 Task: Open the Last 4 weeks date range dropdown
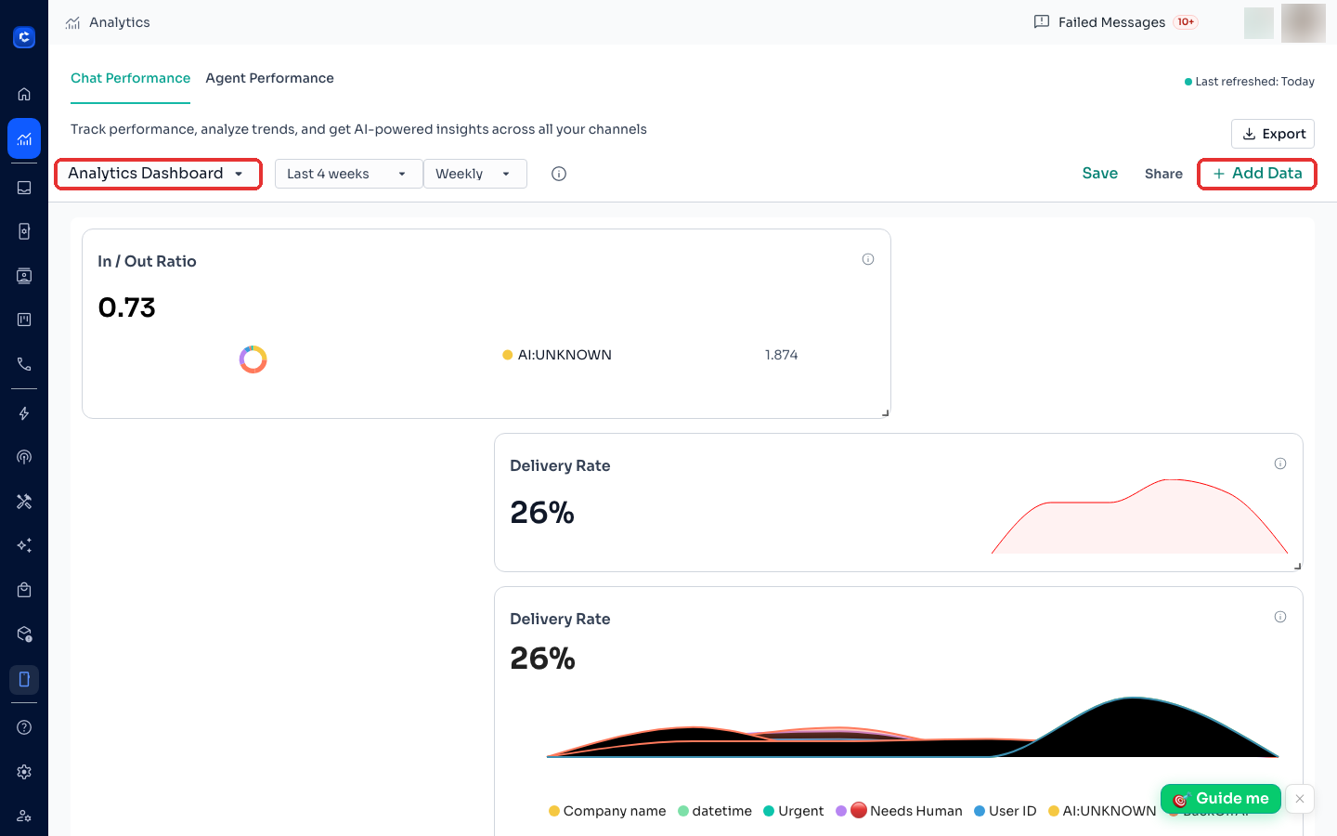(x=348, y=174)
